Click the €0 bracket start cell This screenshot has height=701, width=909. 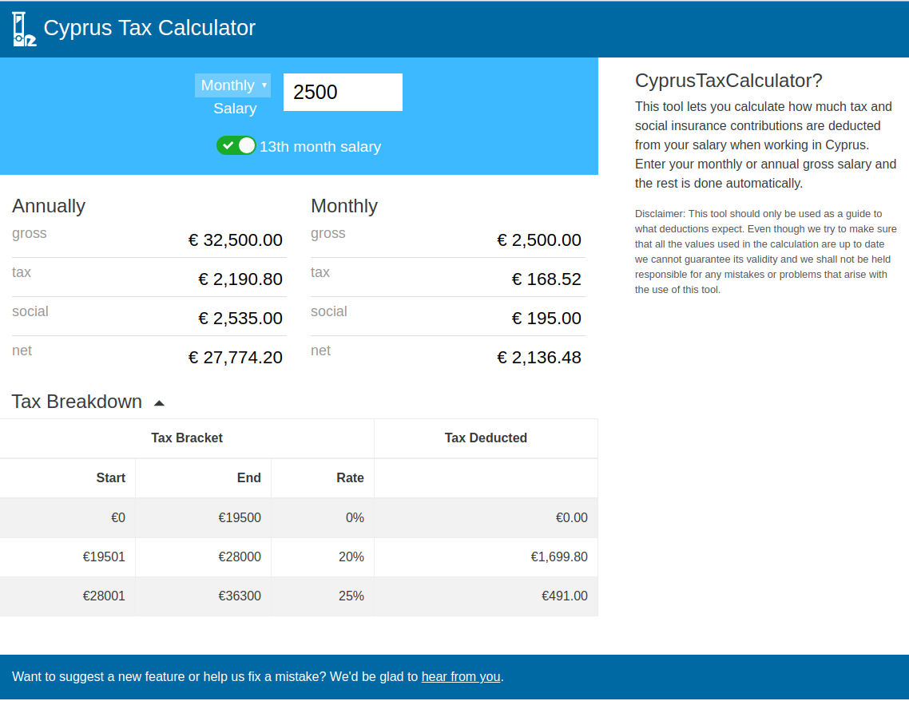coord(67,517)
